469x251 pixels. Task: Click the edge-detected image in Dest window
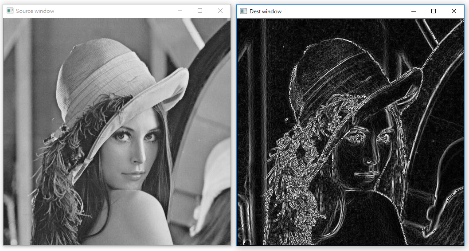[351, 132]
